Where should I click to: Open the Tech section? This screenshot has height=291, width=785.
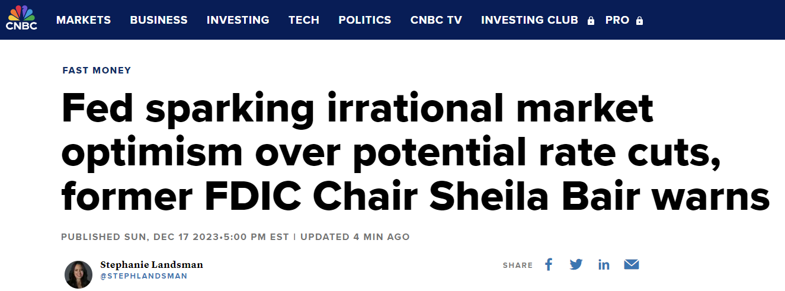304,20
